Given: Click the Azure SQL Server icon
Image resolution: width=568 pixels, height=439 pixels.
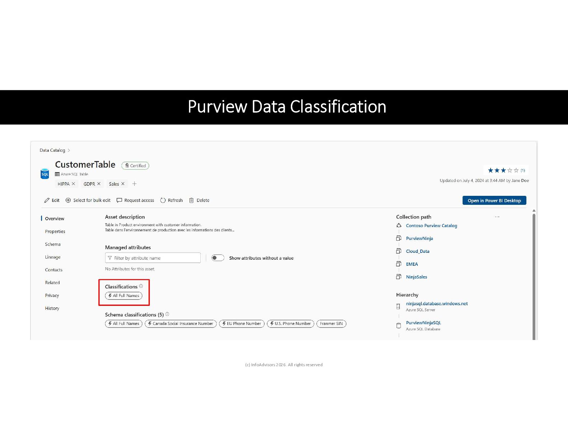Looking at the screenshot, I should (398, 306).
